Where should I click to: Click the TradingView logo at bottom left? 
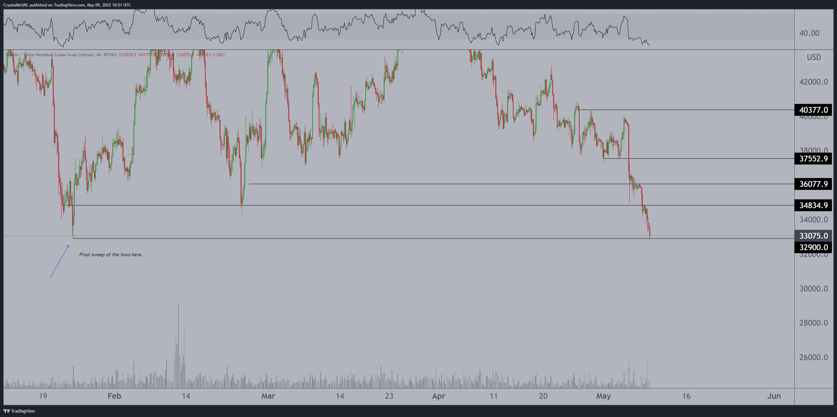19,411
